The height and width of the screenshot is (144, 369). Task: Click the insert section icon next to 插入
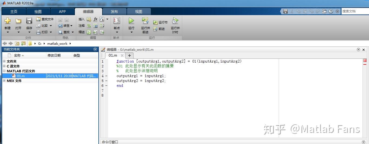pos(89,19)
